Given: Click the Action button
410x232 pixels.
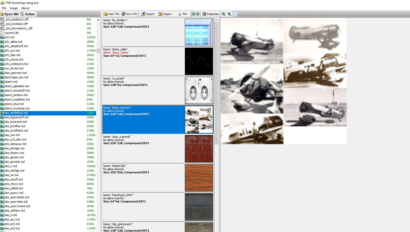Looking at the screenshot, I should click(x=28, y=14).
